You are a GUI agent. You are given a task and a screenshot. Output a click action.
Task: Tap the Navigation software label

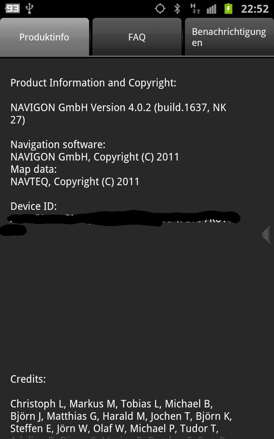(x=58, y=145)
